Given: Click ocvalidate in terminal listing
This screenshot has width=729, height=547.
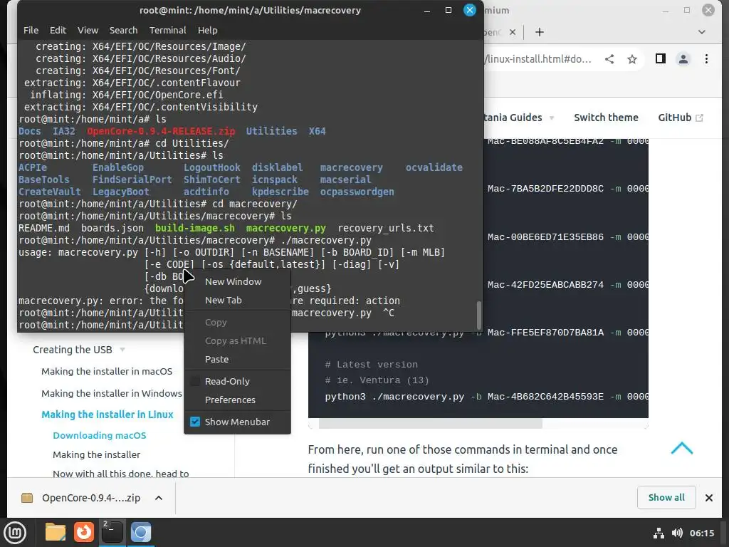Looking at the screenshot, I should [434, 168].
